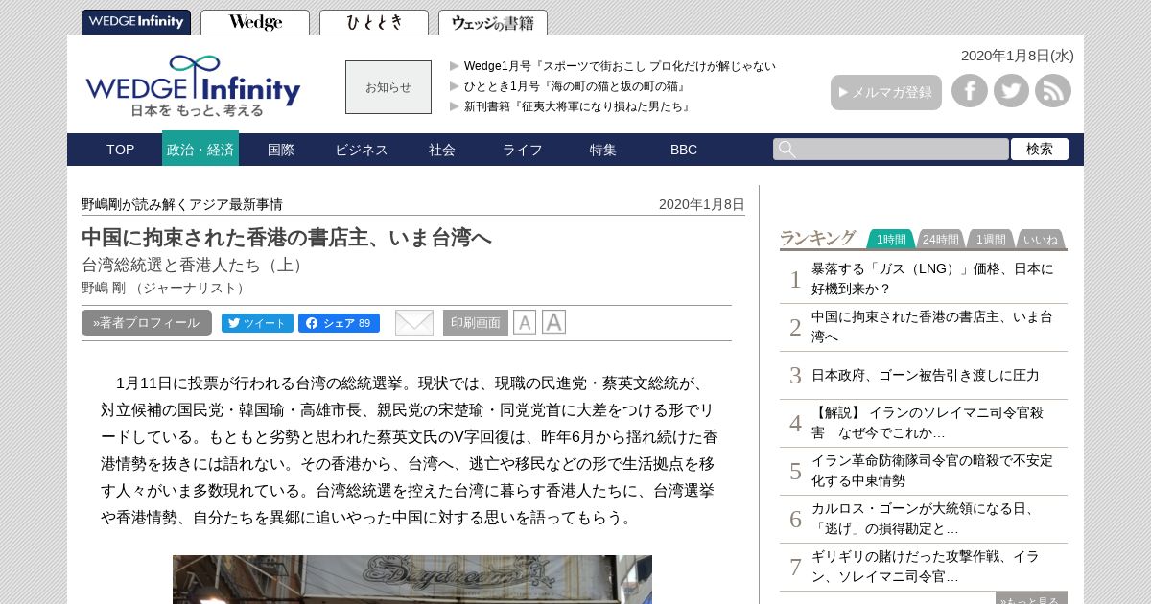Click the author name 野嶋 剛 （ジャーナリスト）

click(x=165, y=288)
